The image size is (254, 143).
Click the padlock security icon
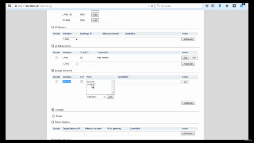pyautogui.click(x=15, y=6)
